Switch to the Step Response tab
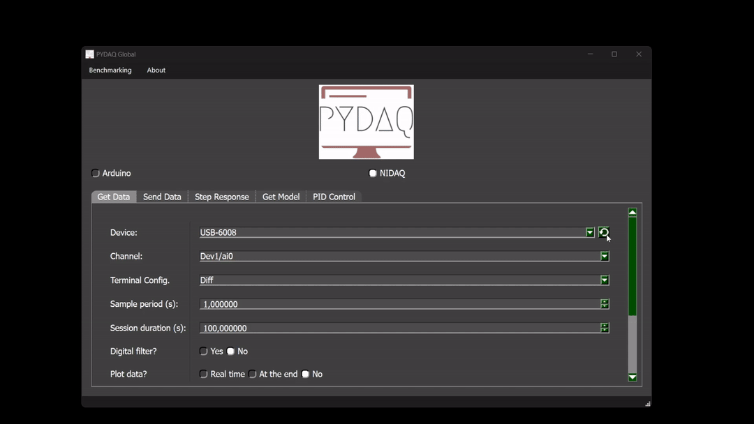 point(221,197)
